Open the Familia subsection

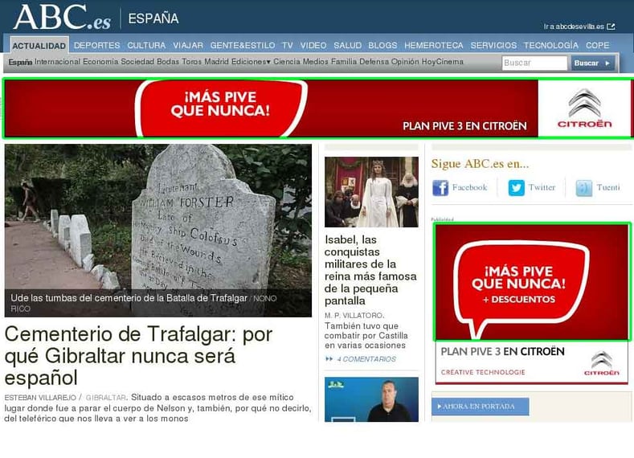[x=344, y=62]
